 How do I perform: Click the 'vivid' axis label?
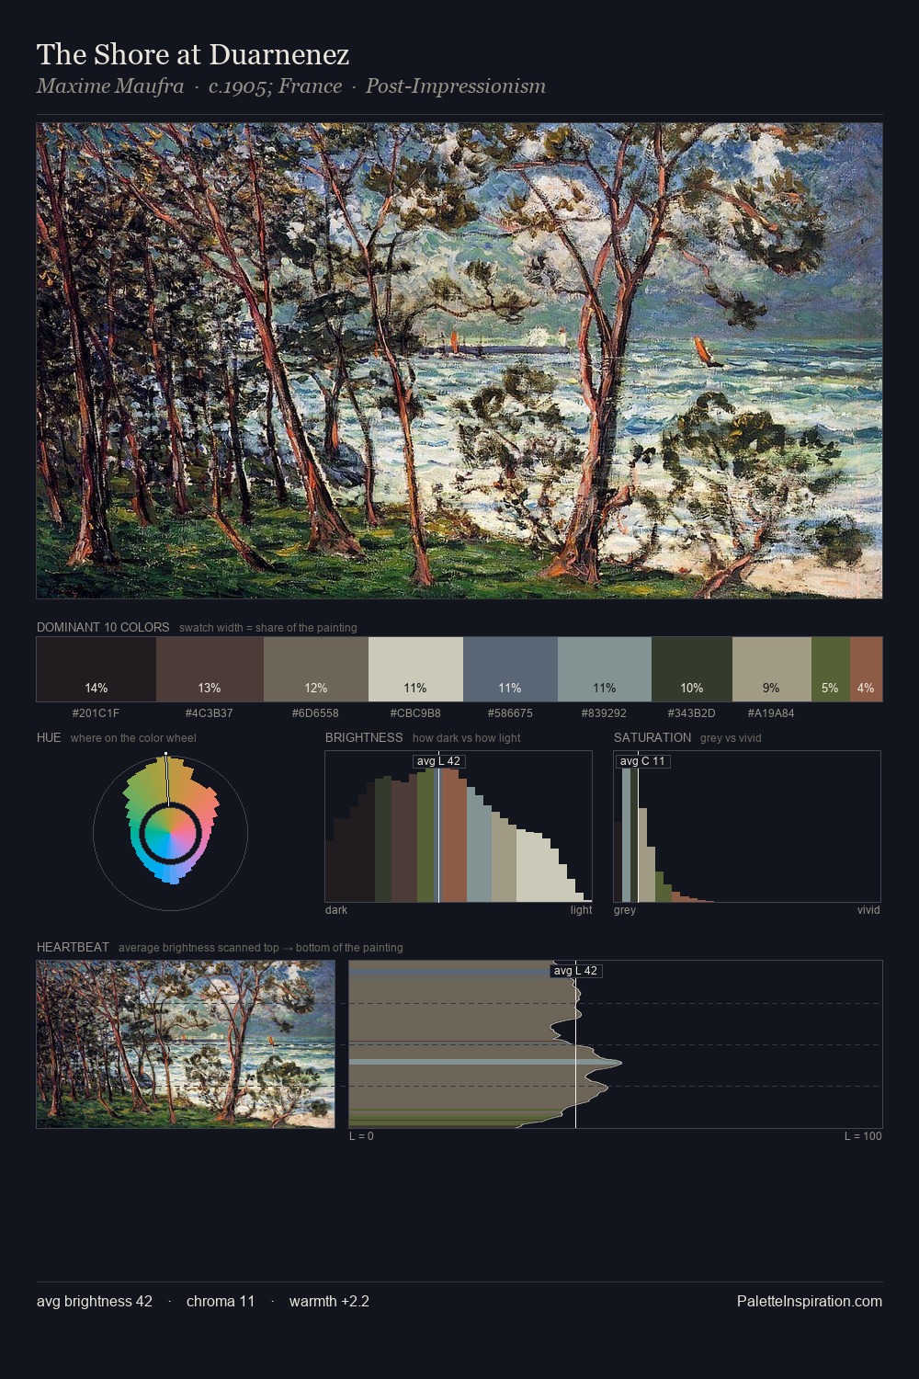[x=868, y=910]
